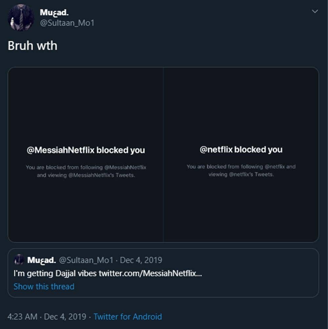Open @Sultaan_Mo1 handle below the header name

coord(67,23)
